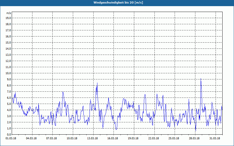Click the 25.03.18 date label
Screen dimensions: 234x146
click(x=174, y=138)
